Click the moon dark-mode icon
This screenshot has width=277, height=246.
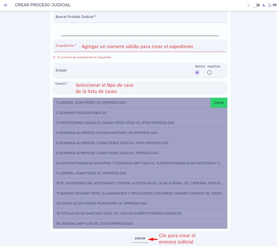pyautogui.click(x=264, y=5)
